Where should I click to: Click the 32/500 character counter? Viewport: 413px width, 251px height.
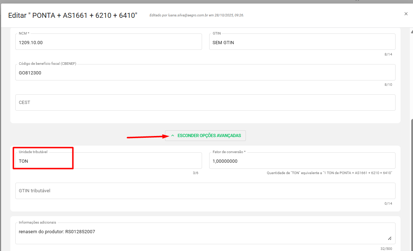pos(386,249)
